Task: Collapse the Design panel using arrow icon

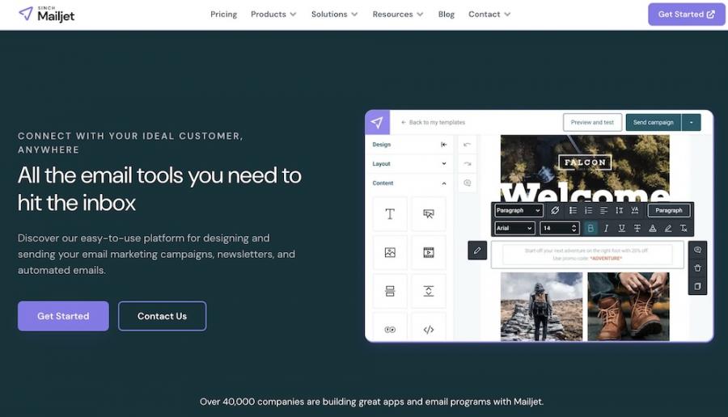Action: 444,145
